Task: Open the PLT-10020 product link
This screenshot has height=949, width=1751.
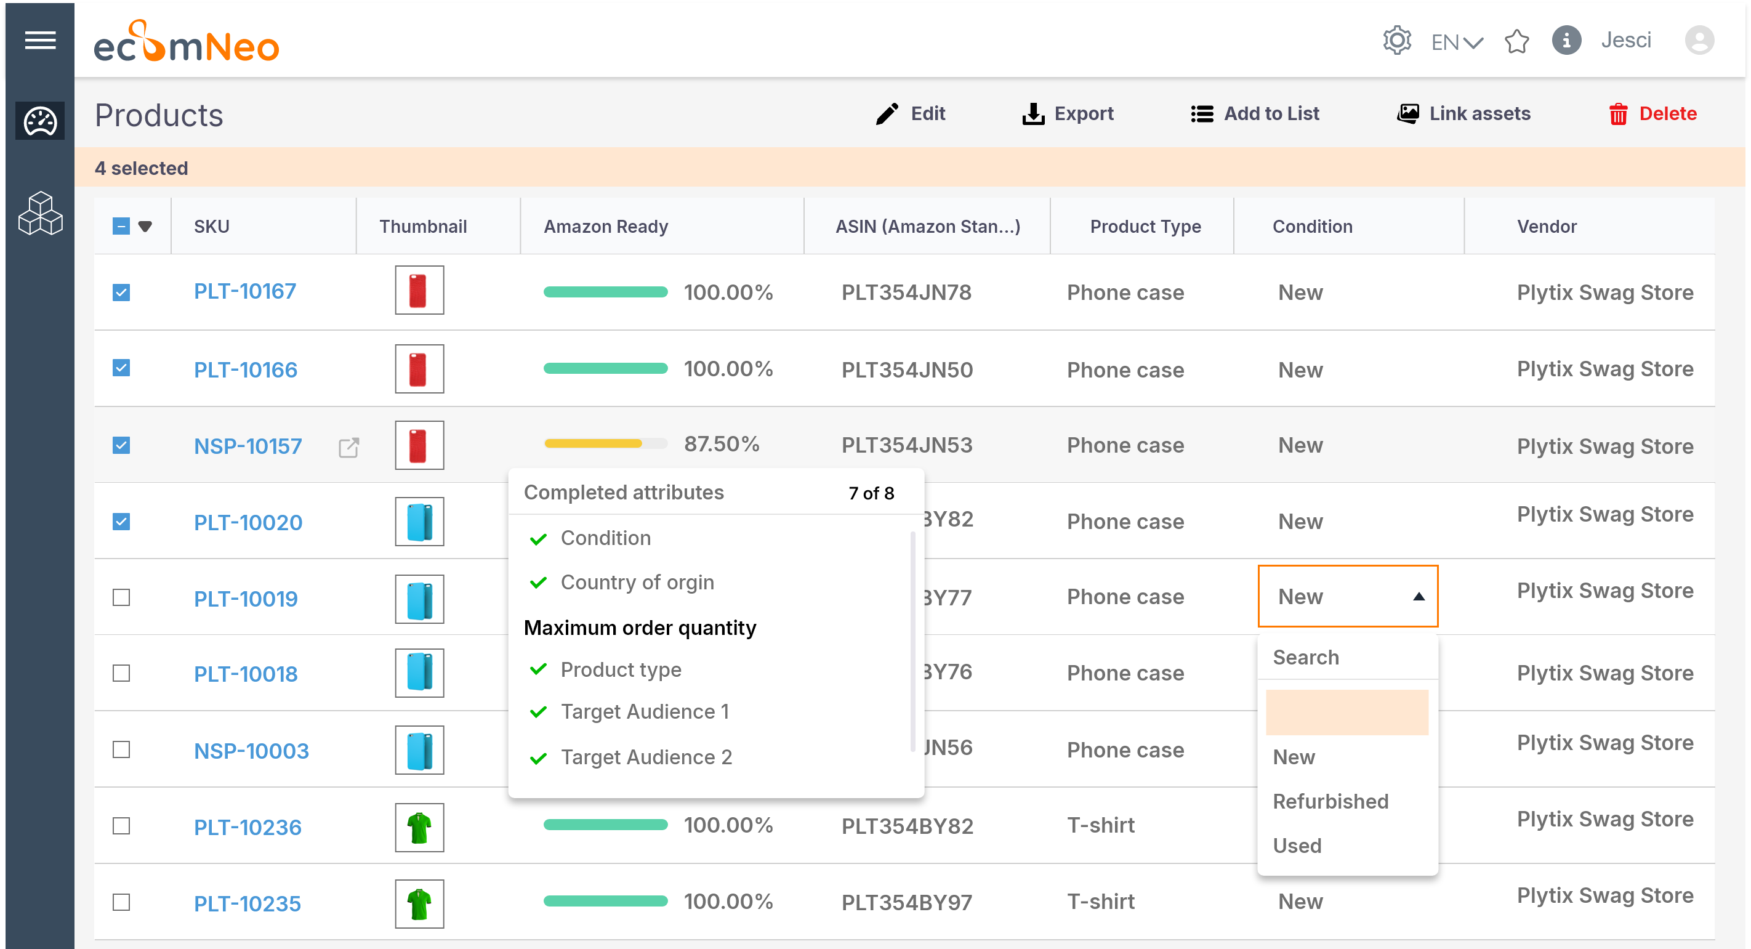Action: tap(248, 522)
